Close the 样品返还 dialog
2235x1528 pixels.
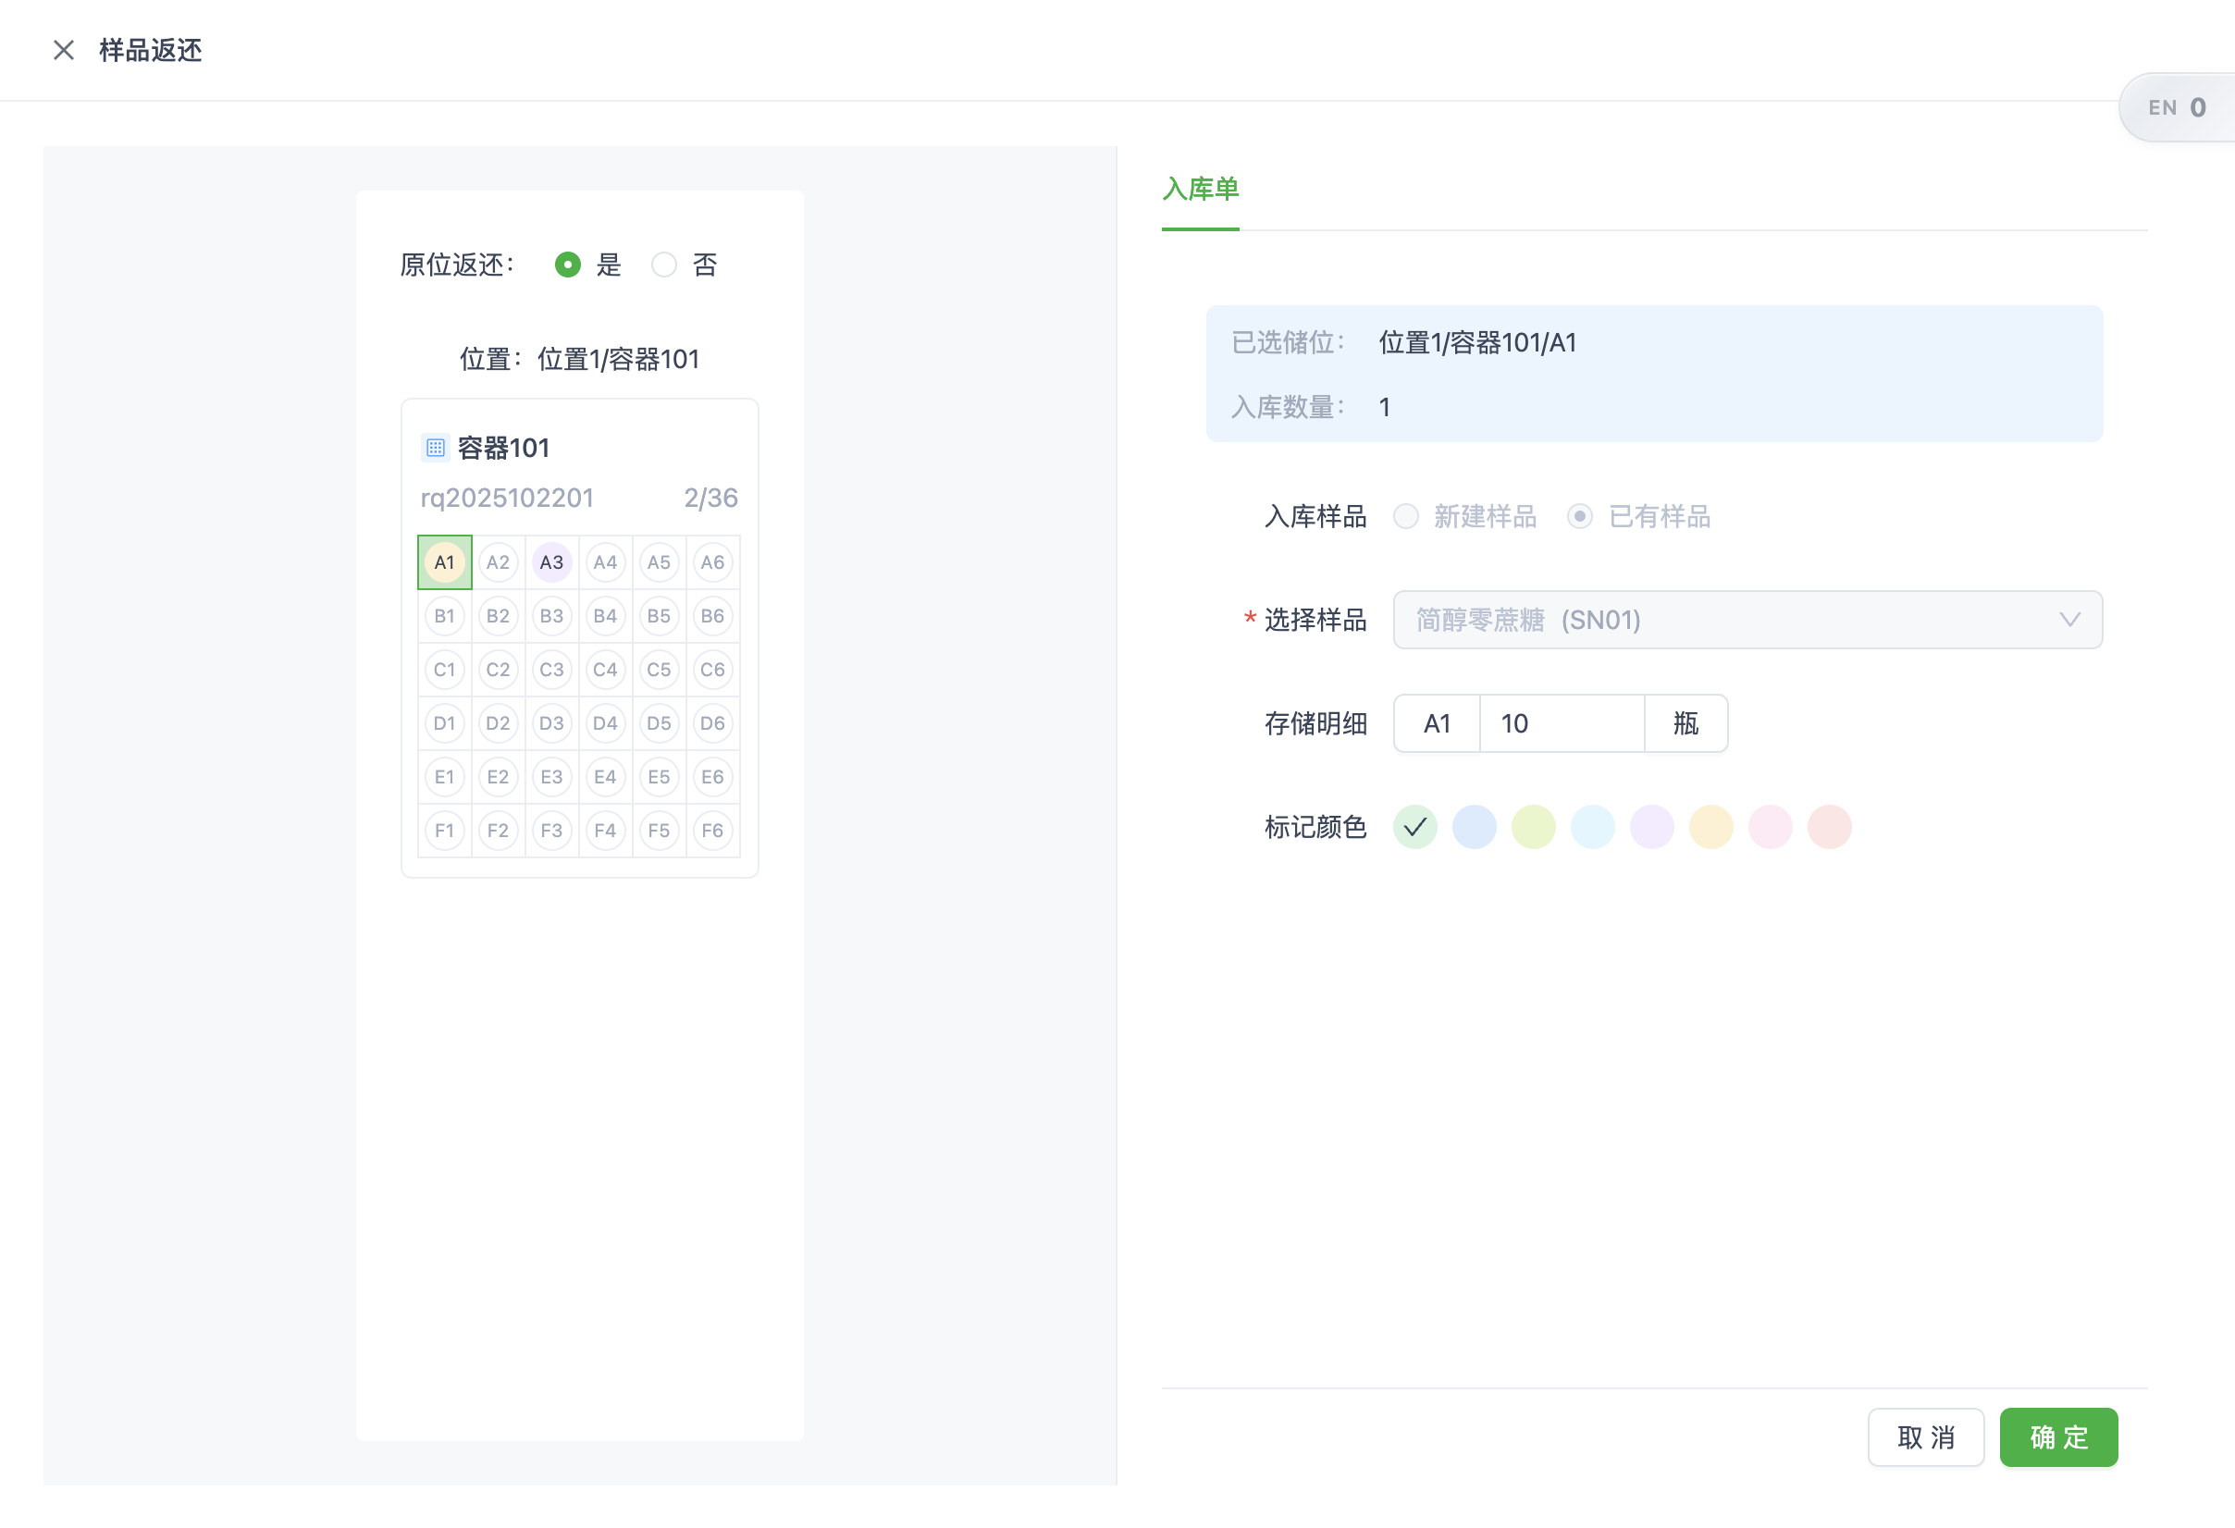click(64, 50)
